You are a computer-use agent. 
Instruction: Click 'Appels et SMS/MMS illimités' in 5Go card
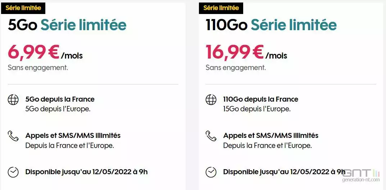(73, 135)
